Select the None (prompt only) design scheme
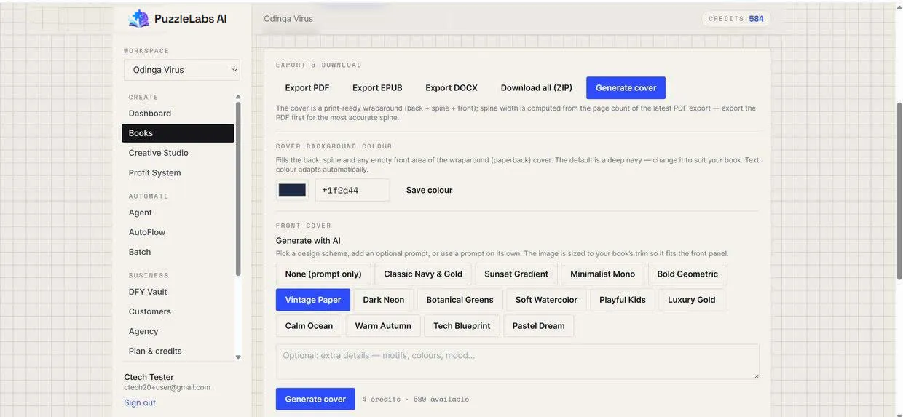Screen dimensions: 903x417 tap(323, 274)
